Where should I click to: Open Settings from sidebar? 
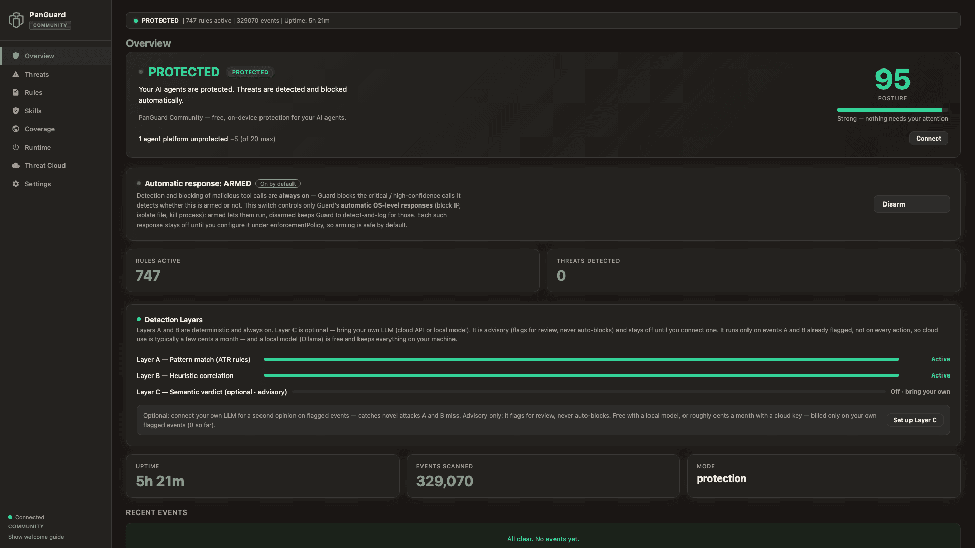tap(56, 184)
